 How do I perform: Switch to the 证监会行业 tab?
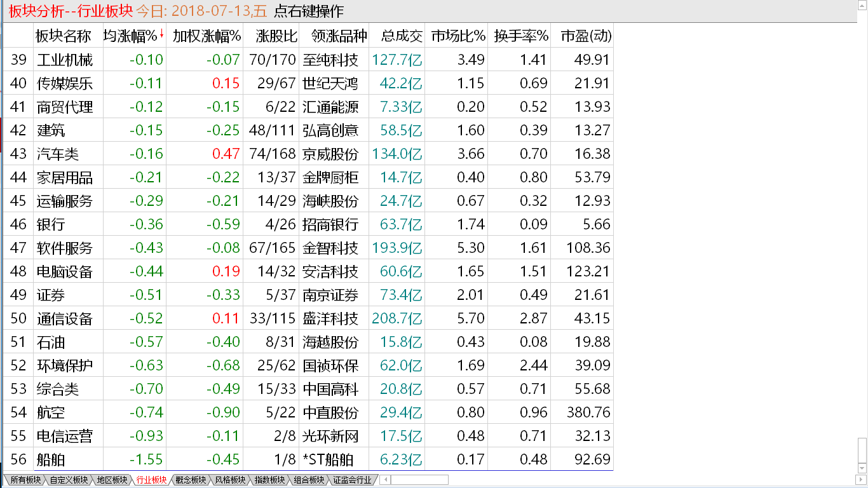coord(352,480)
